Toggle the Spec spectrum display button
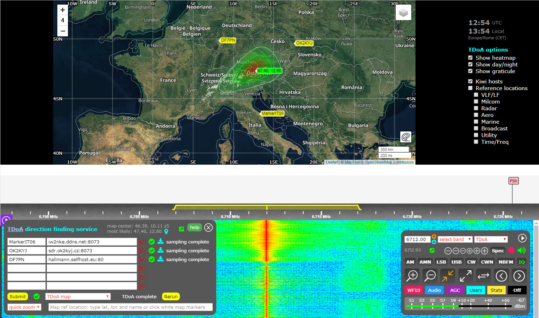The width and height of the screenshot is (539, 318). pos(498,251)
